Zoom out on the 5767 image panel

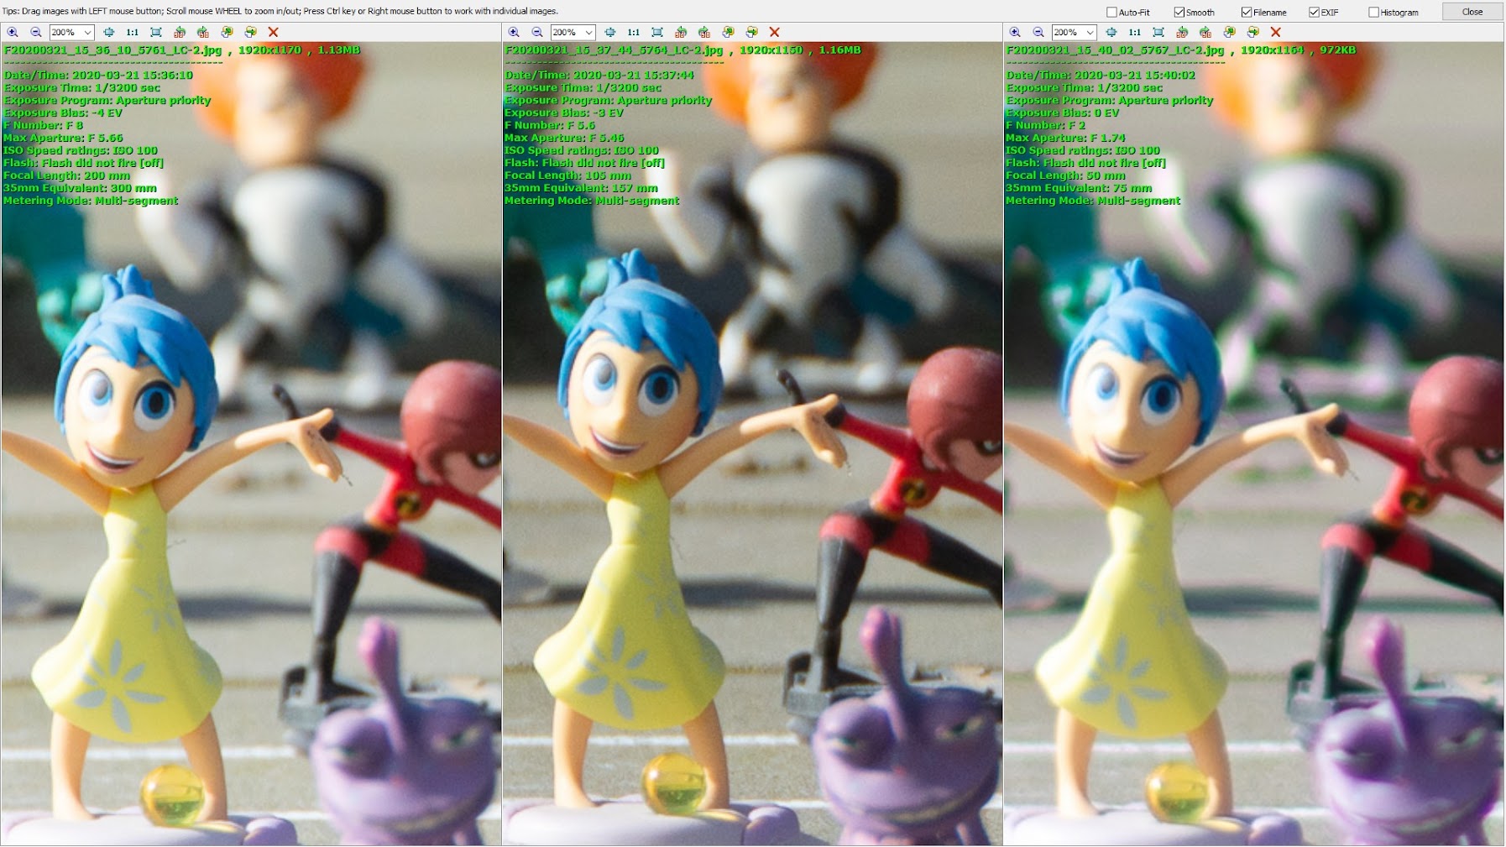1038,32
